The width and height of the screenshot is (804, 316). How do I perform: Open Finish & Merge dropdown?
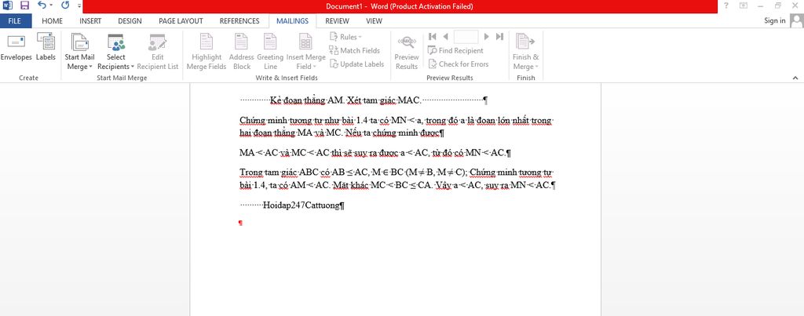(x=525, y=51)
